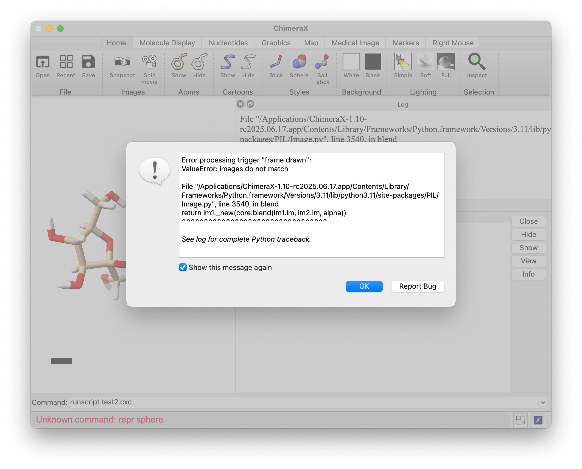Set background to the White swatch

[351, 62]
